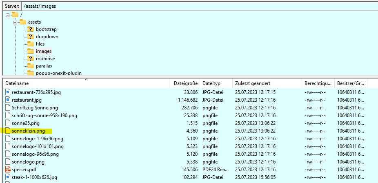The width and height of the screenshot is (378, 183).
Task: Click the Schriftzug Sonne.png file icon
Action: [8, 108]
